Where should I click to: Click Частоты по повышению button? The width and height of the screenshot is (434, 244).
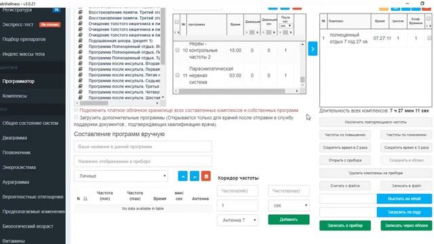[x=345, y=135]
